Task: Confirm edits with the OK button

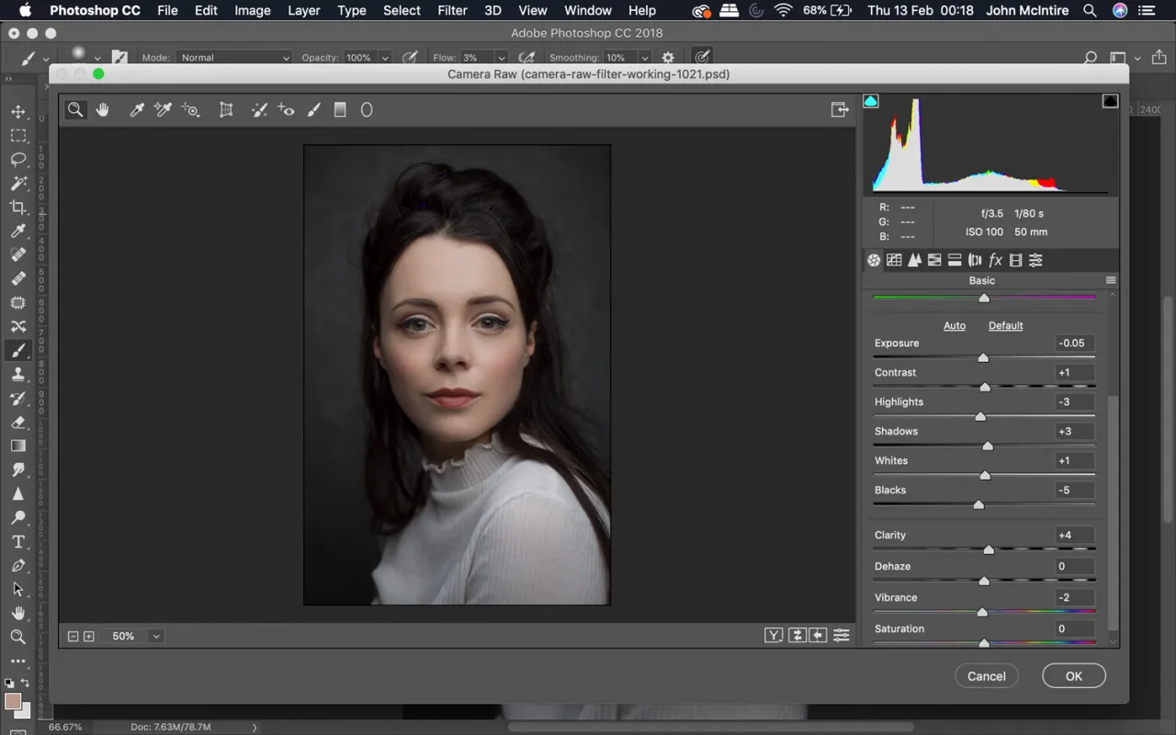Action: (x=1073, y=675)
